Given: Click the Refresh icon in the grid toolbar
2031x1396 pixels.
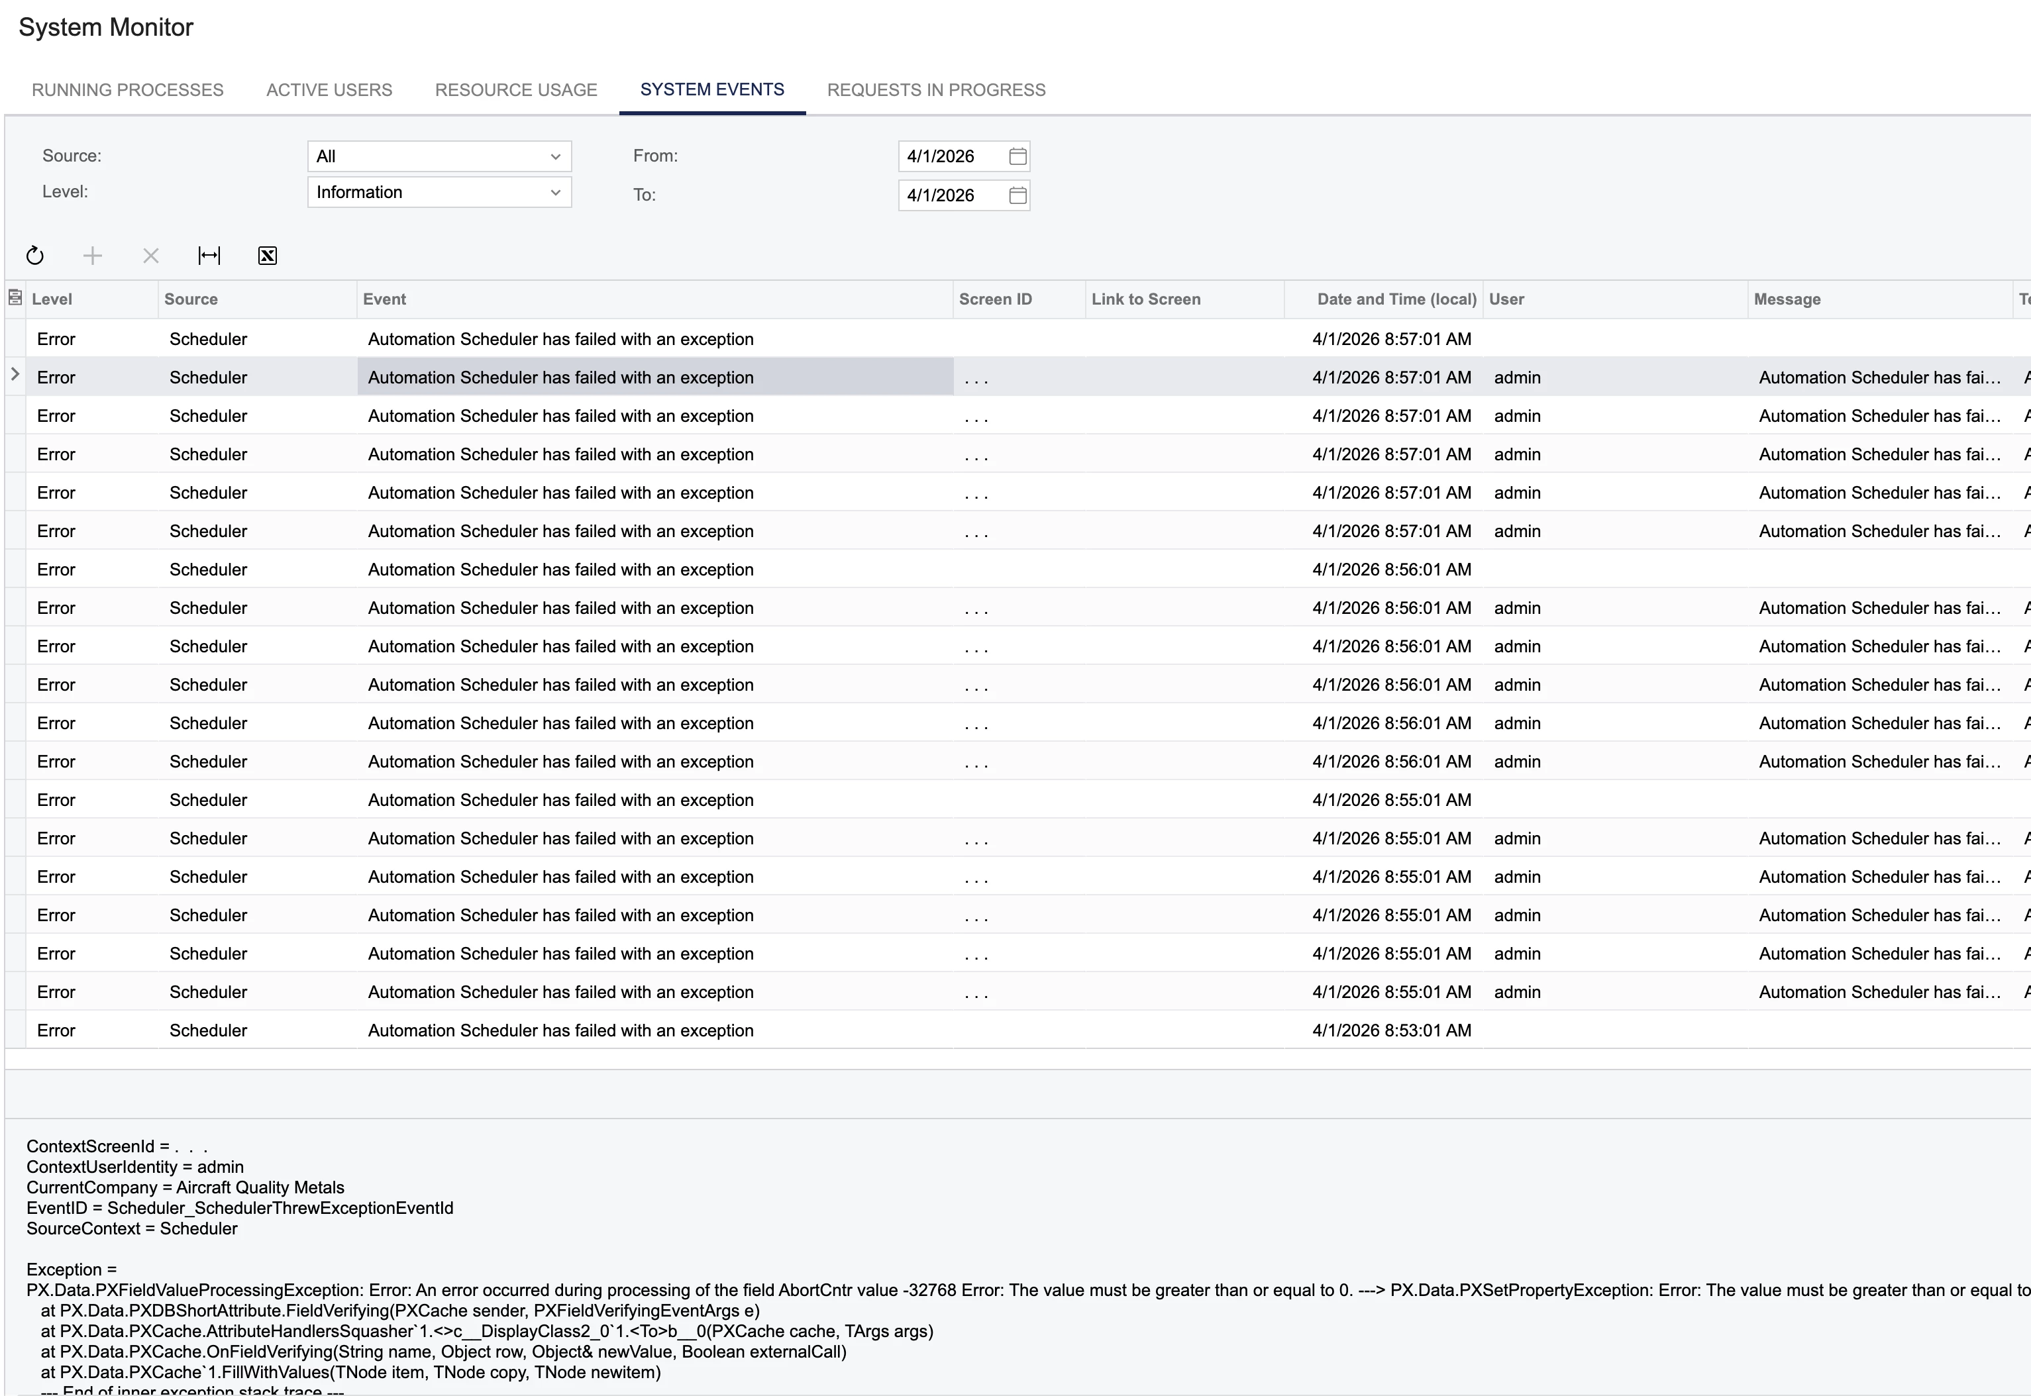Looking at the screenshot, I should (x=35, y=256).
